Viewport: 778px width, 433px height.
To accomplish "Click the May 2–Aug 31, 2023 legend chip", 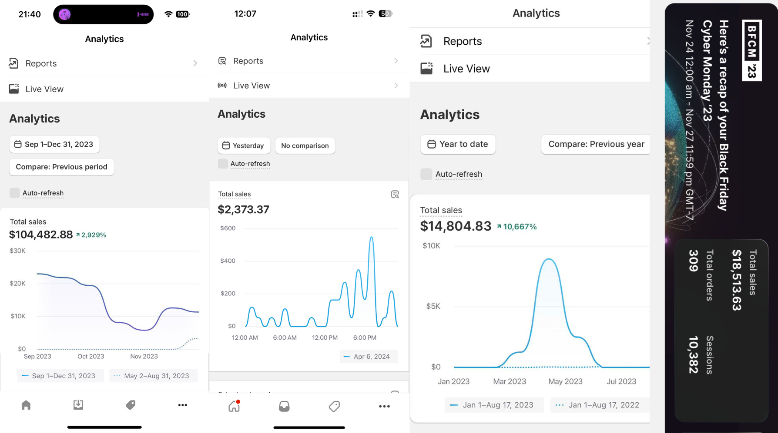I will pos(154,376).
